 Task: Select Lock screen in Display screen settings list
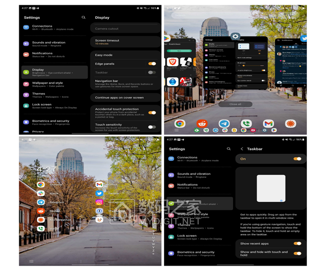click(x=54, y=106)
